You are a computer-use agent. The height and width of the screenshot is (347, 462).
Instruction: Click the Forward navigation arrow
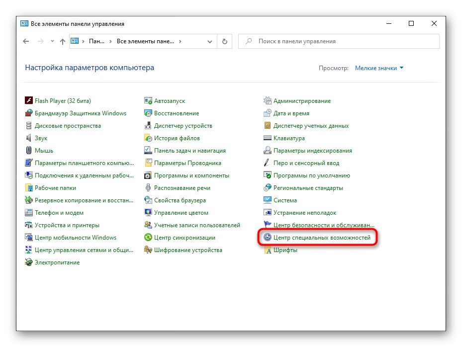point(41,41)
